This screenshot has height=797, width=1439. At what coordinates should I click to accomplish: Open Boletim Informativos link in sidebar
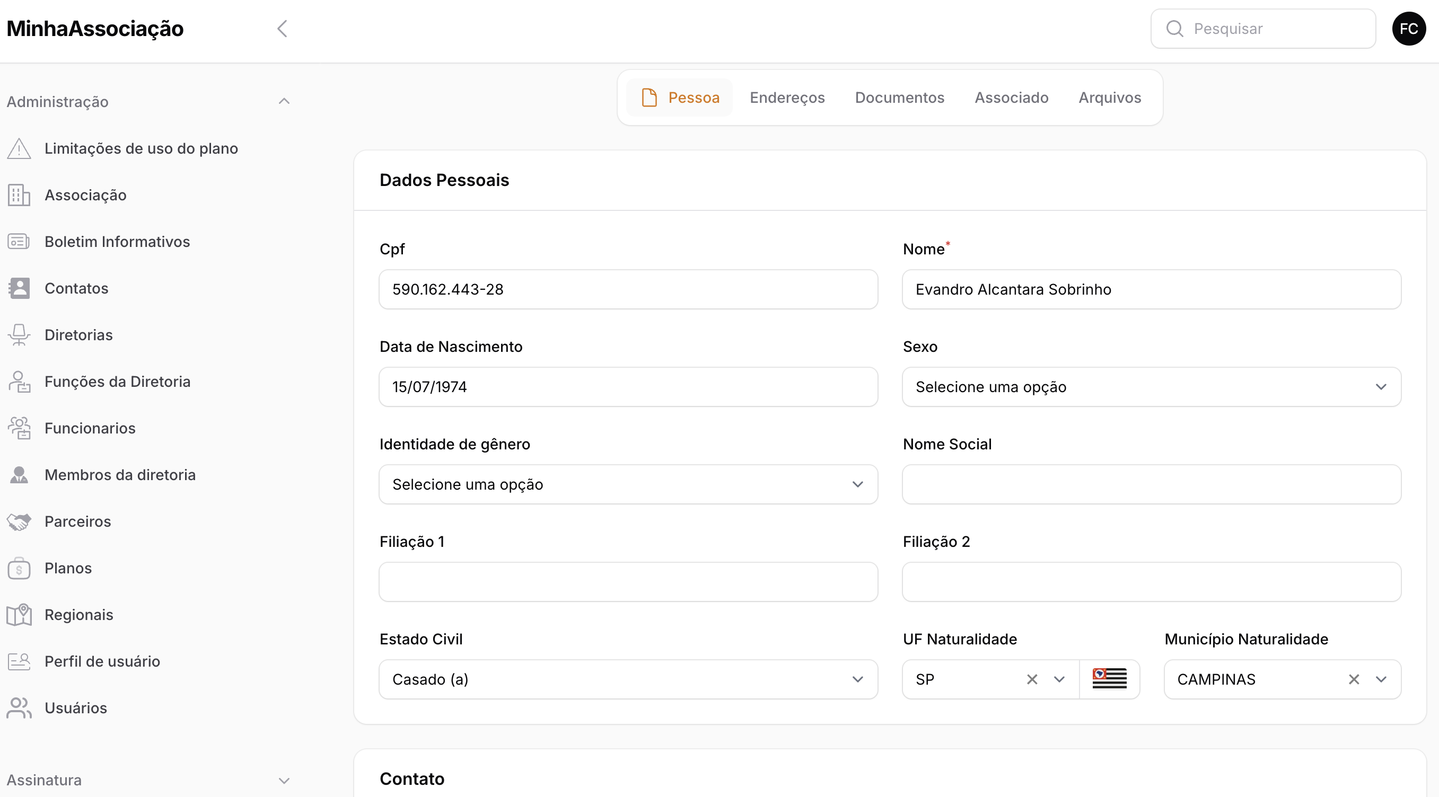(117, 242)
